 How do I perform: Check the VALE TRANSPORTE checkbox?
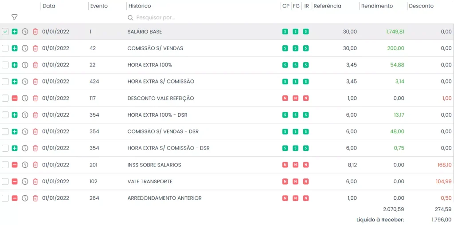pos(5,182)
